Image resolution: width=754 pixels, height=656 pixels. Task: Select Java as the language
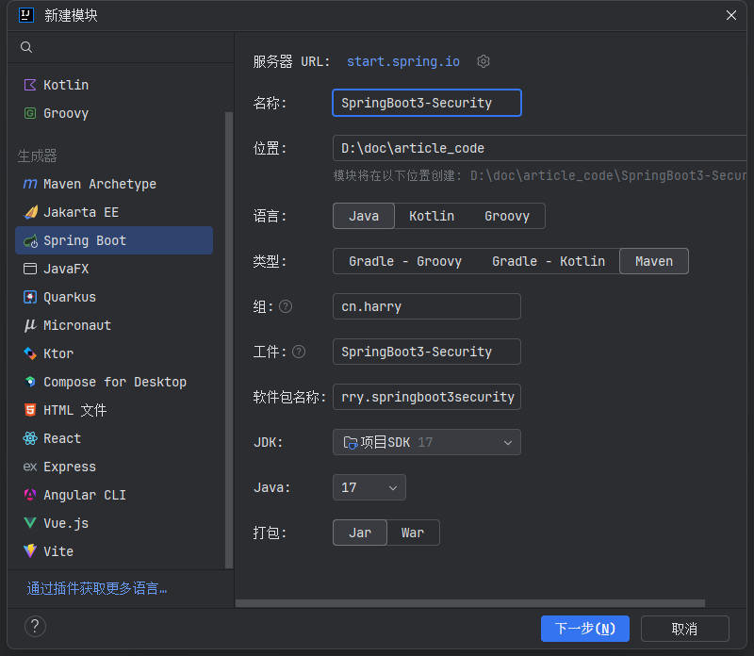pyautogui.click(x=364, y=216)
